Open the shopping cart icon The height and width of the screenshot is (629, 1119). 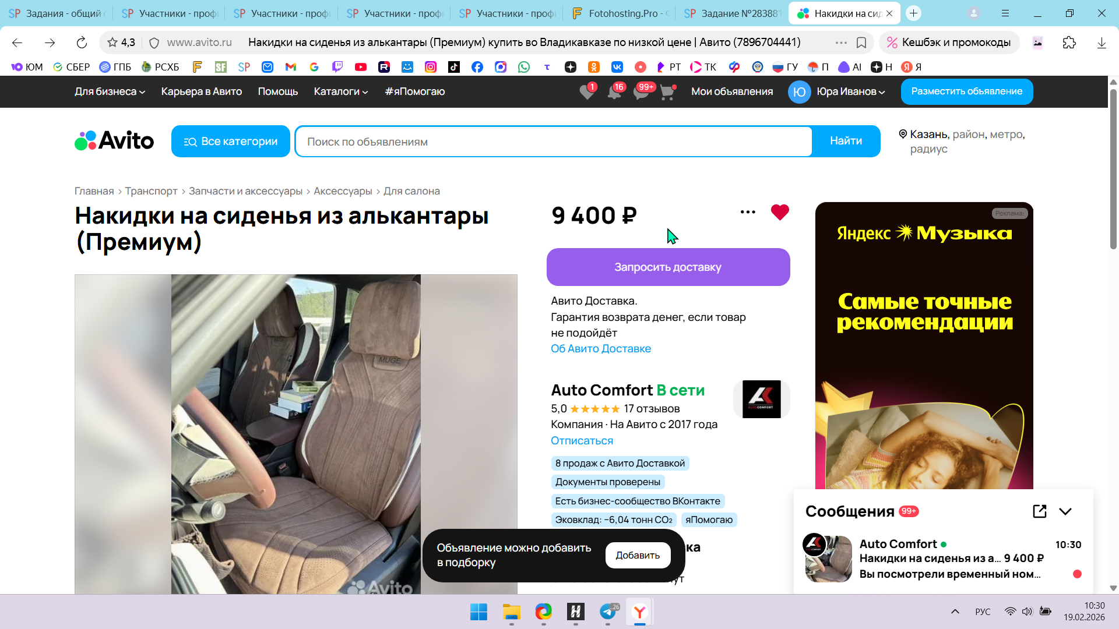click(x=667, y=92)
